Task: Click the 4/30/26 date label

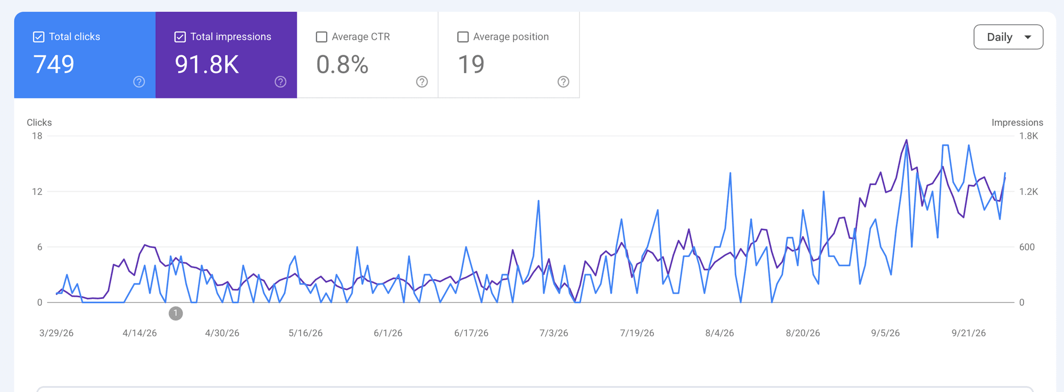Action: click(x=222, y=333)
